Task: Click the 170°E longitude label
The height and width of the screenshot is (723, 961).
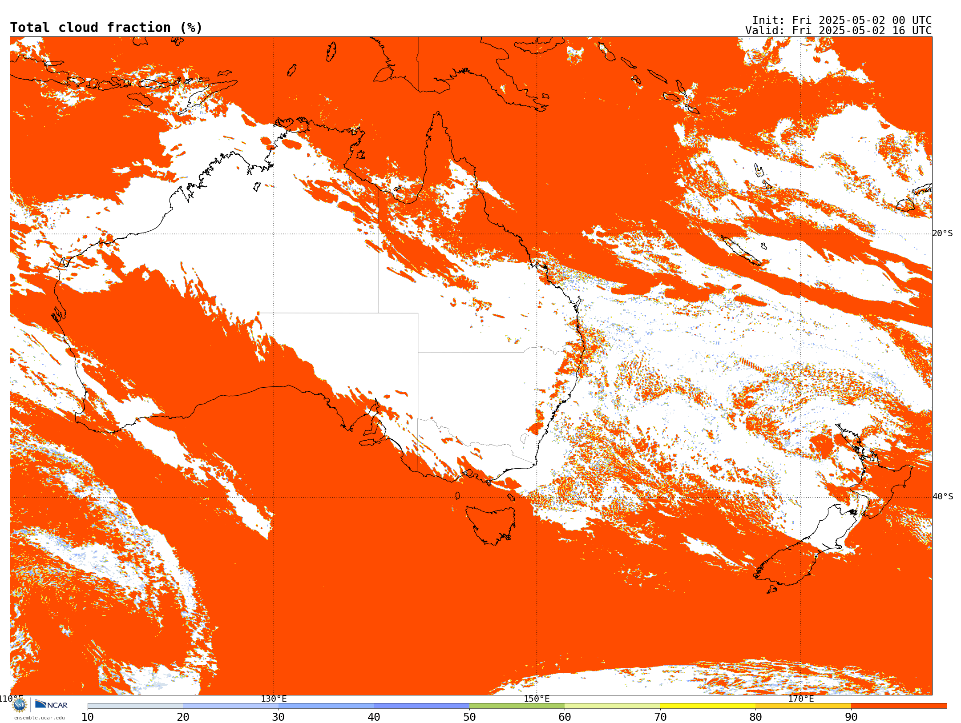Action: click(801, 699)
